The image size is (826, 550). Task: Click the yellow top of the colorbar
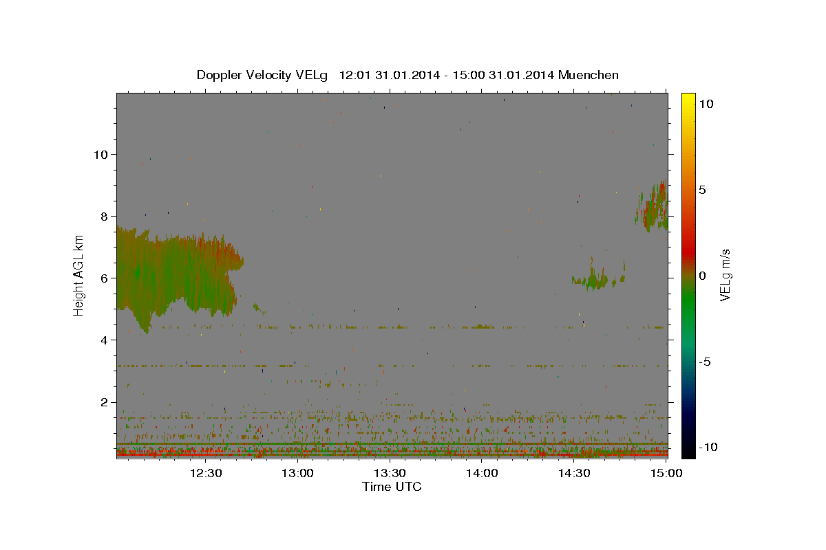click(688, 100)
